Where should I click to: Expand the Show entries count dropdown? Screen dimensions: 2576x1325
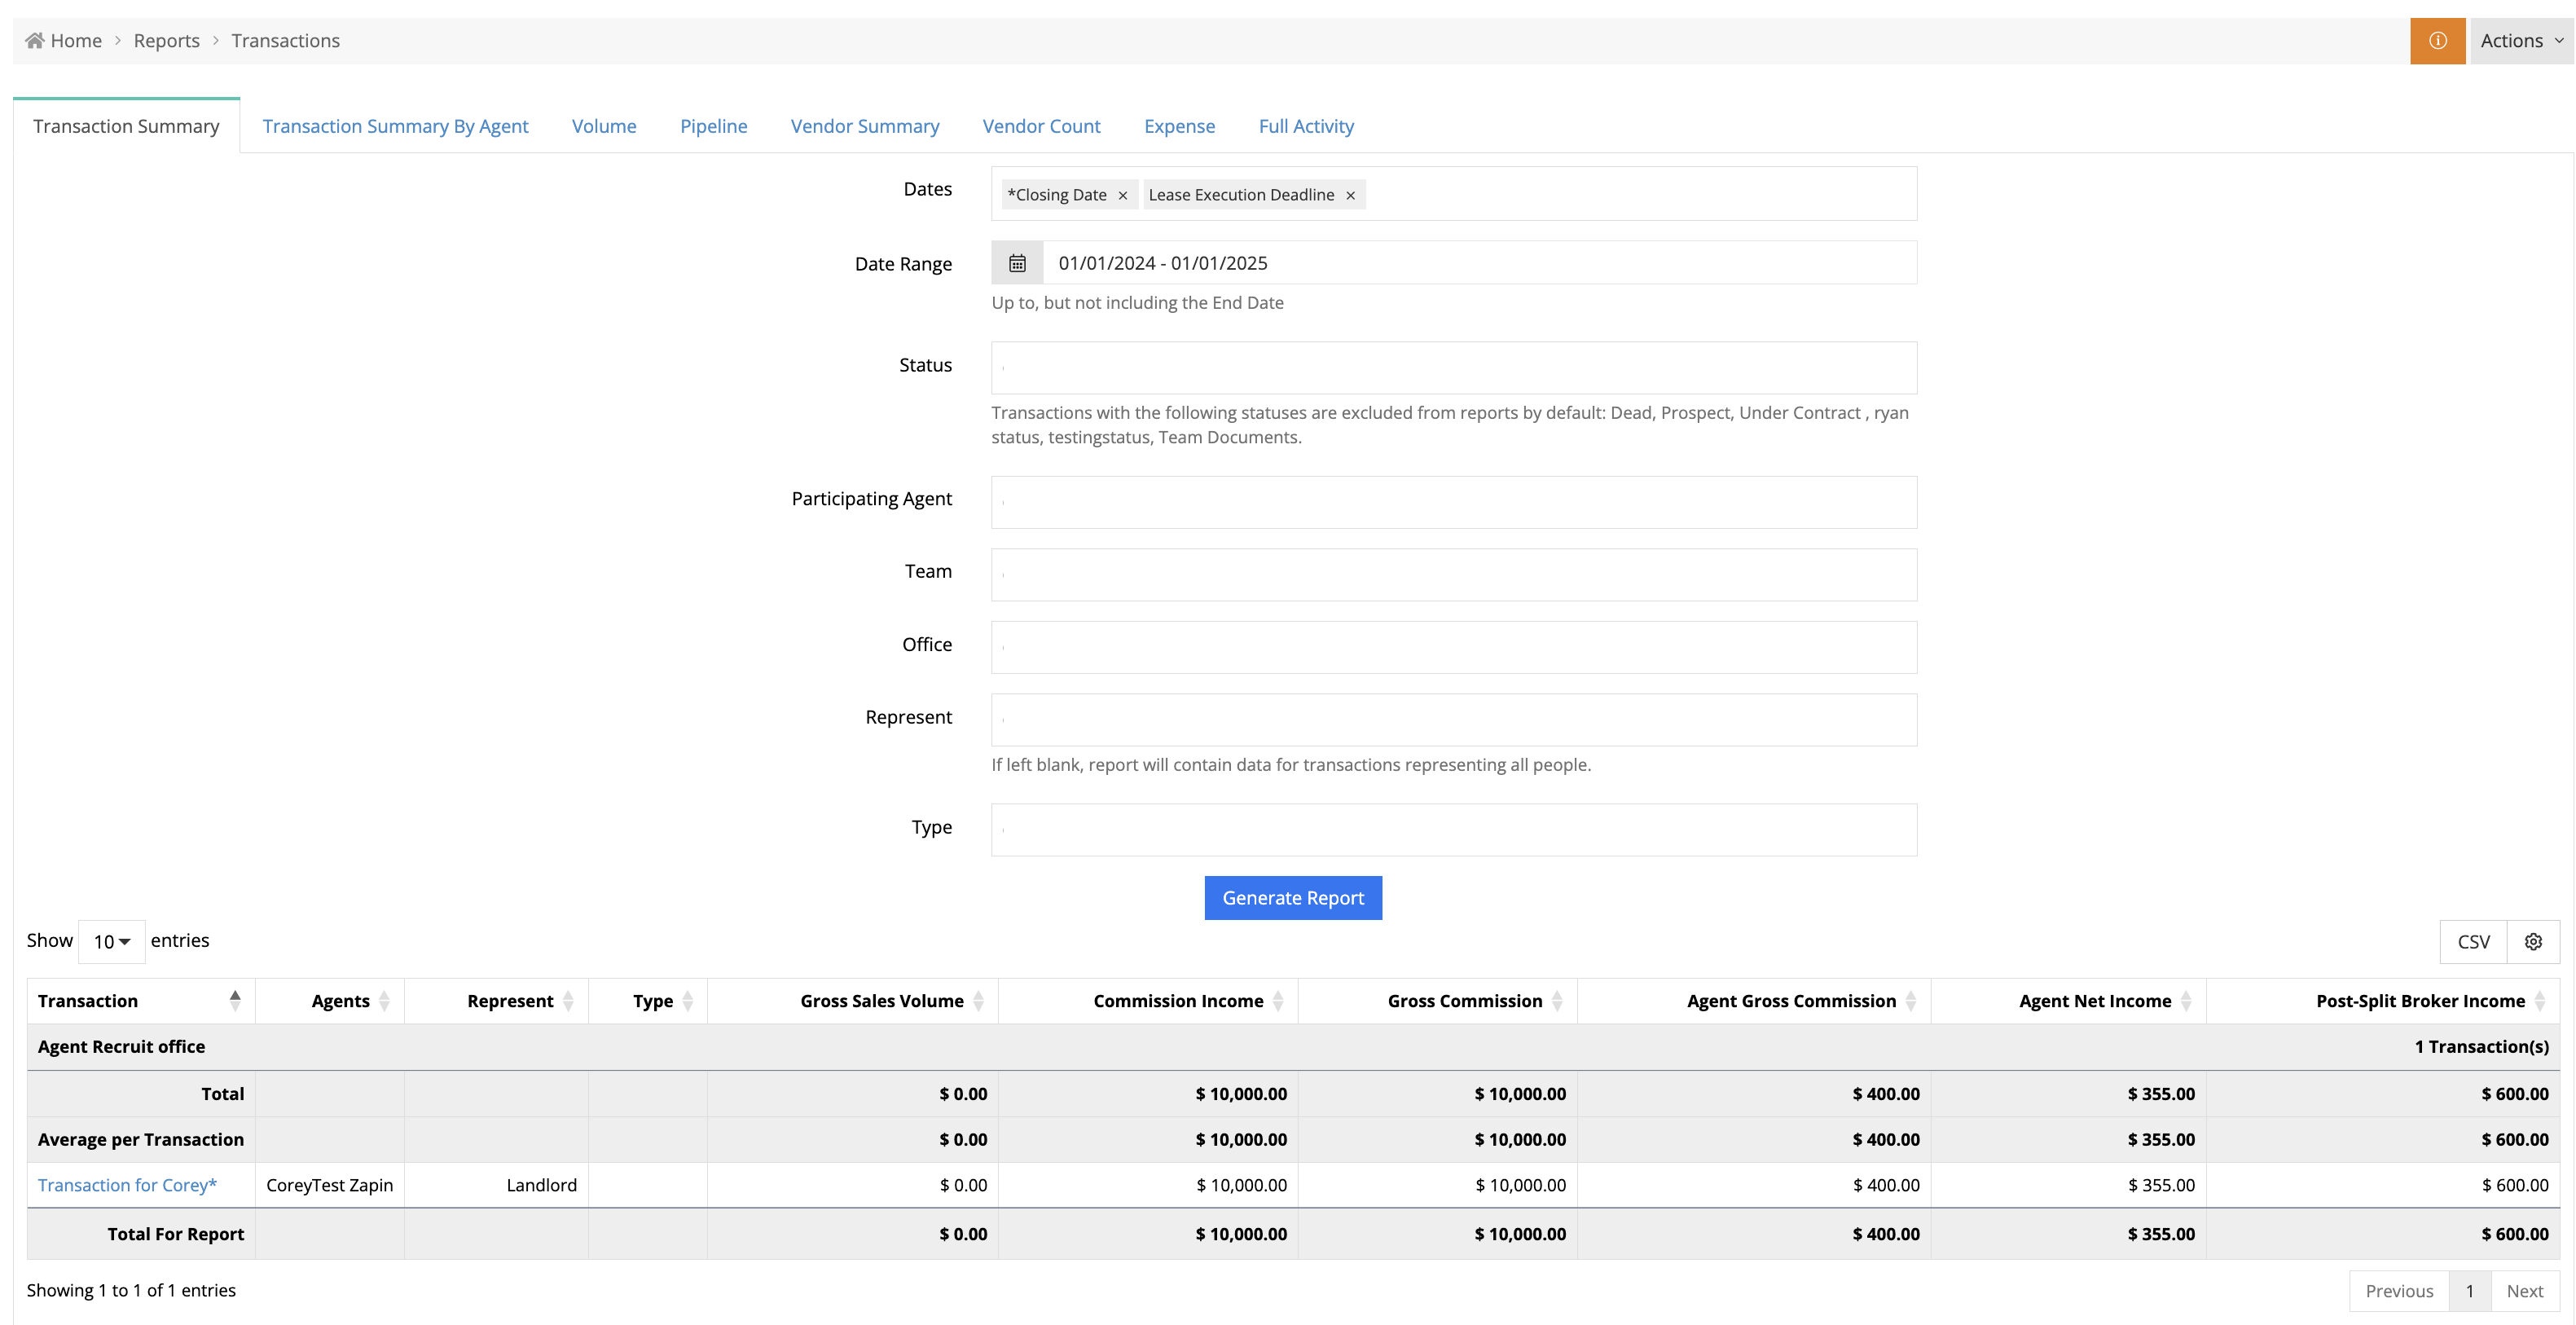click(112, 942)
